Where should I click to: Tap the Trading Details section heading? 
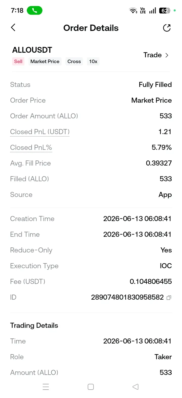click(34, 325)
